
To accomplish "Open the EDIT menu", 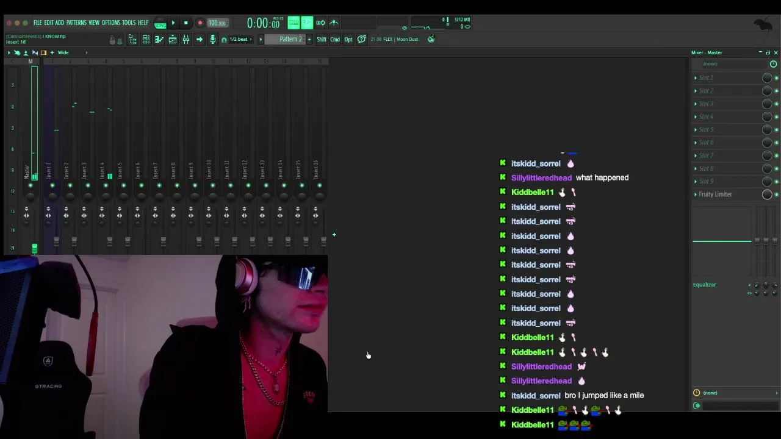I will 49,23.
